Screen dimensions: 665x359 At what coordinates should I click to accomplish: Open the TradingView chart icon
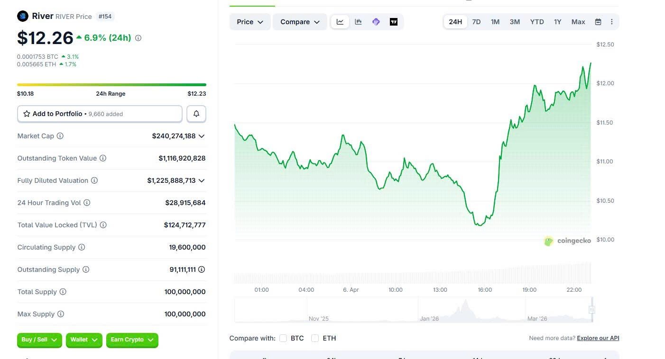coord(394,22)
